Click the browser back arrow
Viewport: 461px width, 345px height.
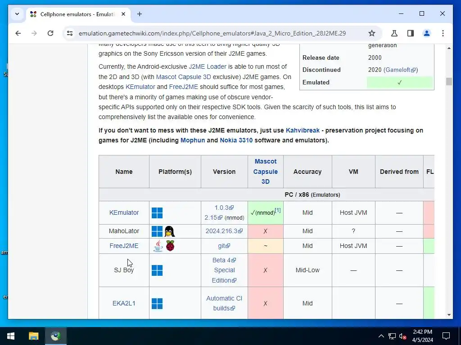point(18,33)
